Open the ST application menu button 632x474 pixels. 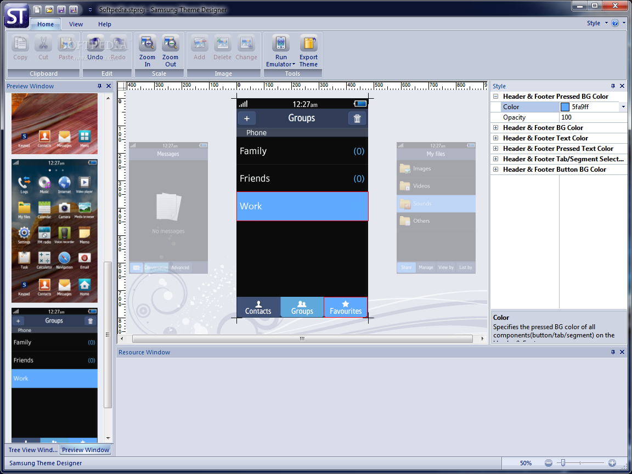tap(16, 16)
